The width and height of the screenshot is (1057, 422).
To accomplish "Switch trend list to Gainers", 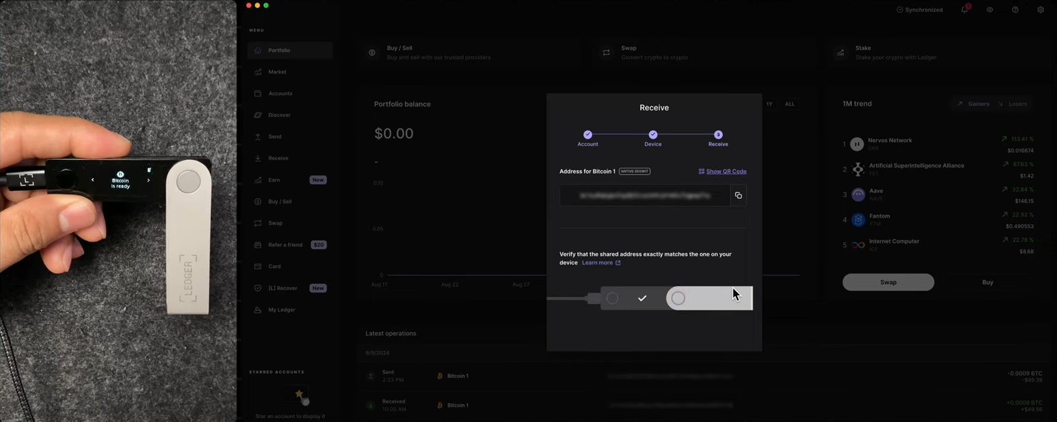I will (973, 104).
